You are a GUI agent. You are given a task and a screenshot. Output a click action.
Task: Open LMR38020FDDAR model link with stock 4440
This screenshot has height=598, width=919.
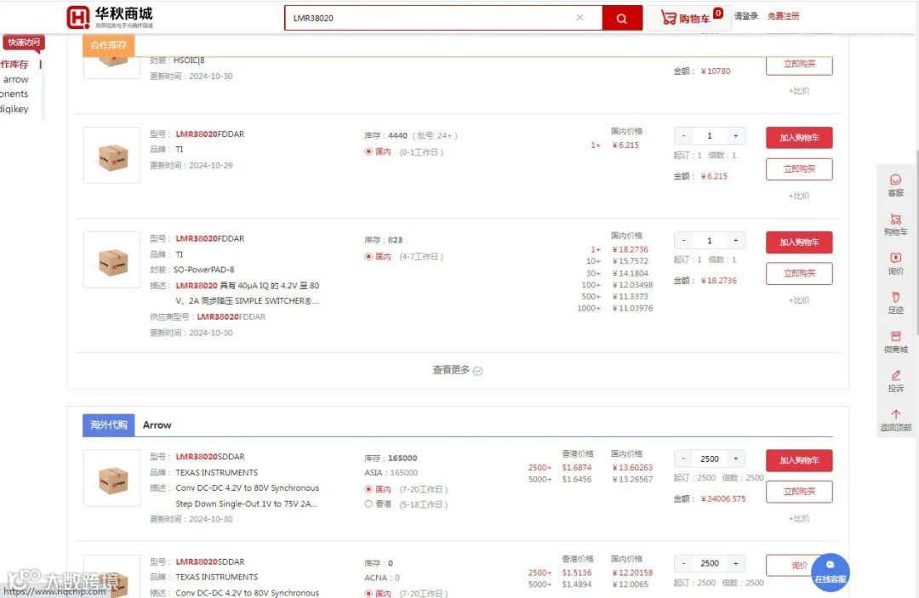pyautogui.click(x=210, y=134)
